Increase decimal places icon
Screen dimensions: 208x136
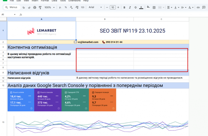(77, 7)
